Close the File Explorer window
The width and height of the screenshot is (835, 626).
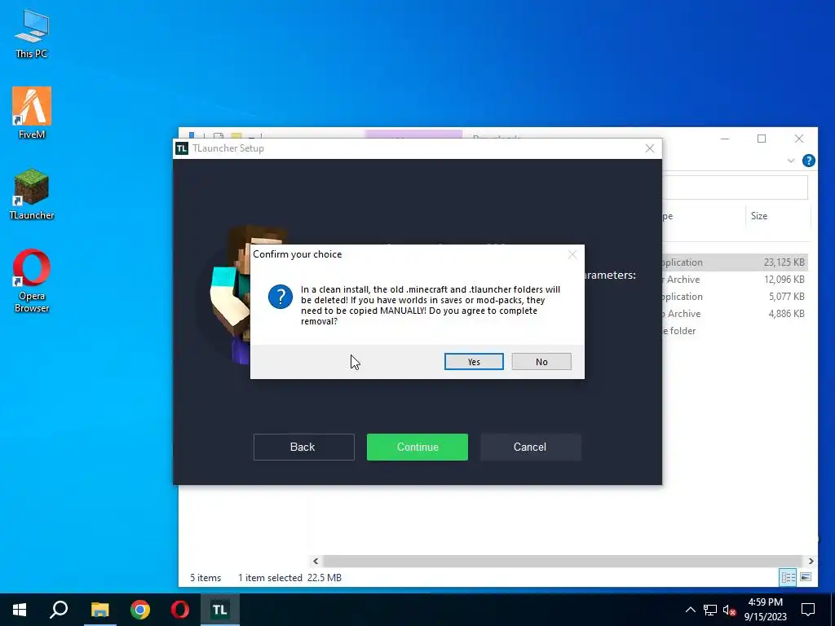[799, 139]
